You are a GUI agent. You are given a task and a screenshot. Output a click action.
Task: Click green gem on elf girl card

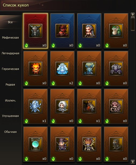pos(80,46)
